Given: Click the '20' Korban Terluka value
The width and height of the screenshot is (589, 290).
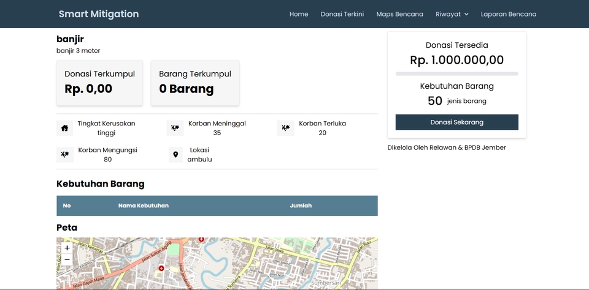Looking at the screenshot, I should click(x=322, y=133).
